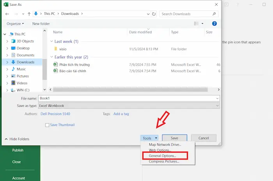Create a New folder
This screenshot has height=181, width=273.
click(x=41, y=24)
